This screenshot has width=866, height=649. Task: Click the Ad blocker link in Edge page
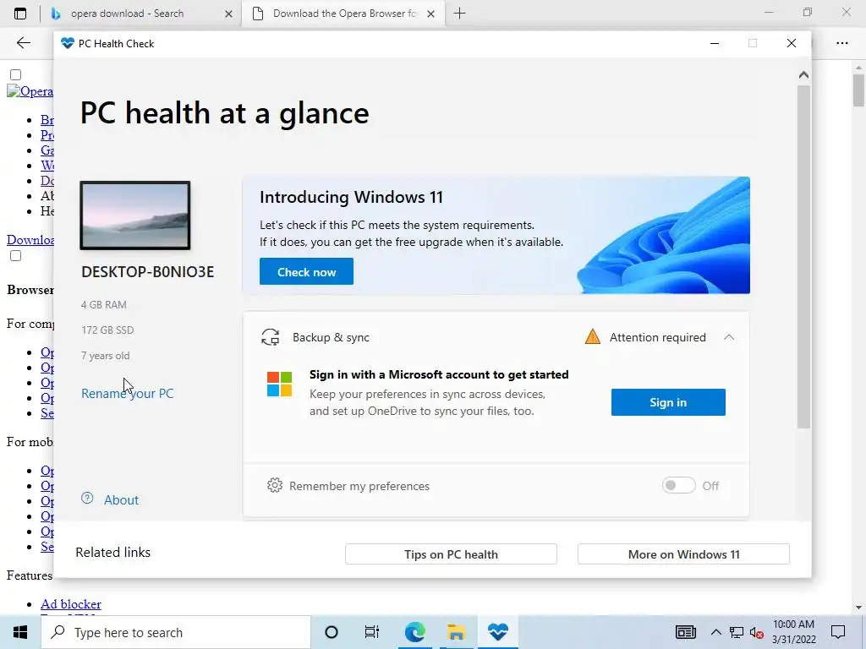[x=71, y=603]
